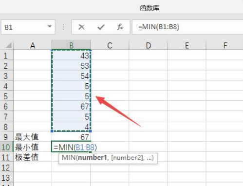Click cell B9 showing max result 67
The image size is (243, 186).
[71, 137]
